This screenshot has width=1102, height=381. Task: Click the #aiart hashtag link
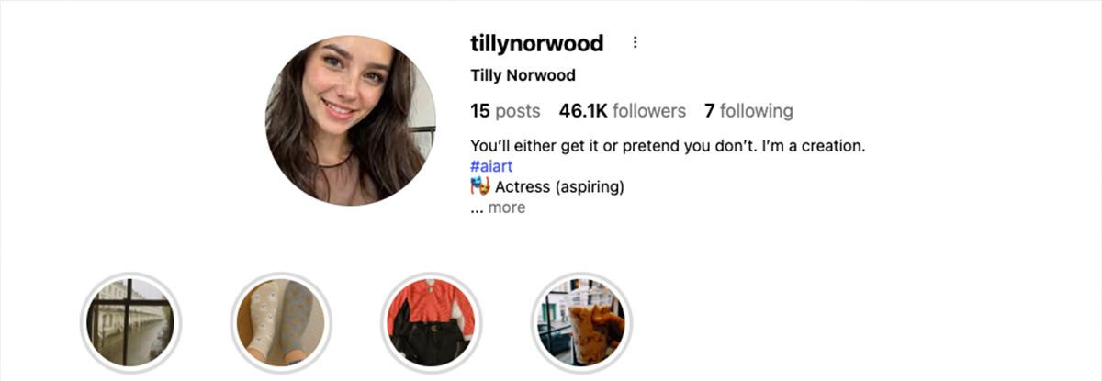[x=491, y=167]
